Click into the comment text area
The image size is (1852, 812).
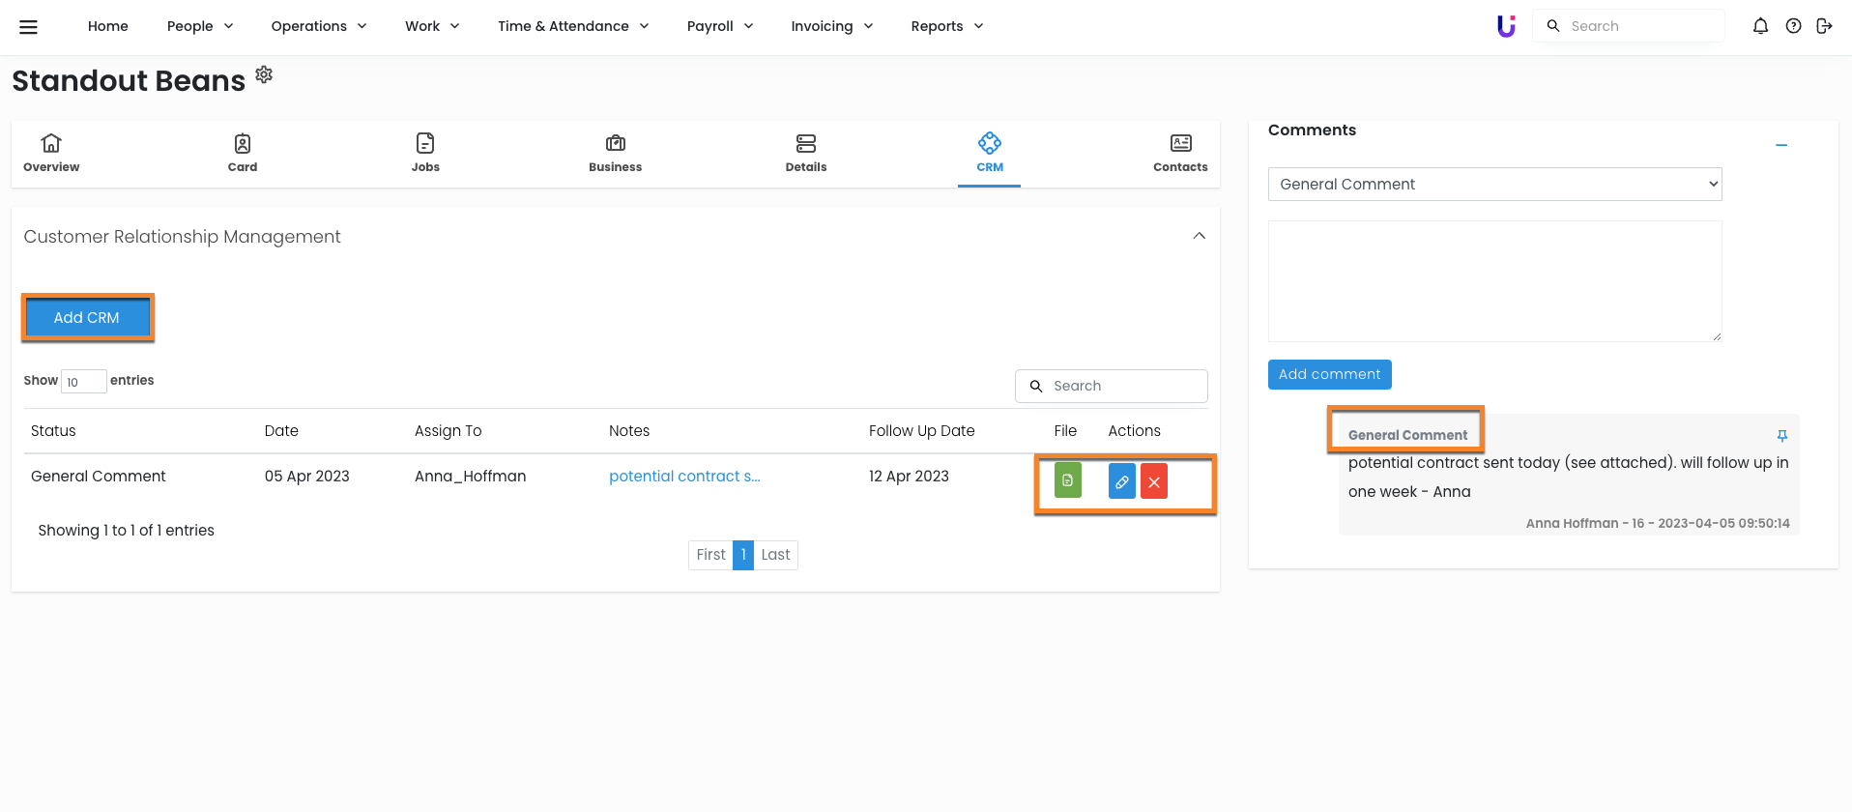tap(1494, 281)
